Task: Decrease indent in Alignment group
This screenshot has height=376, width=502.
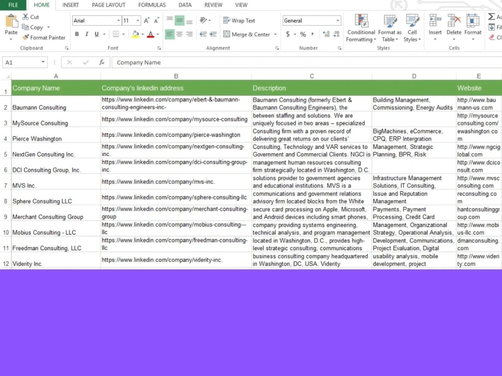Action: pos(203,34)
